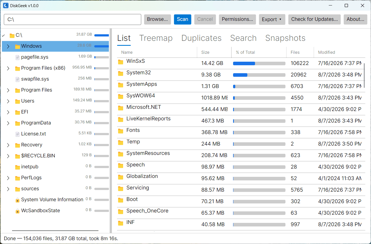Expand the Recovery folder node
Image resolution: width=371 pixels, height=244 pixels.
(x=8, y=145)
